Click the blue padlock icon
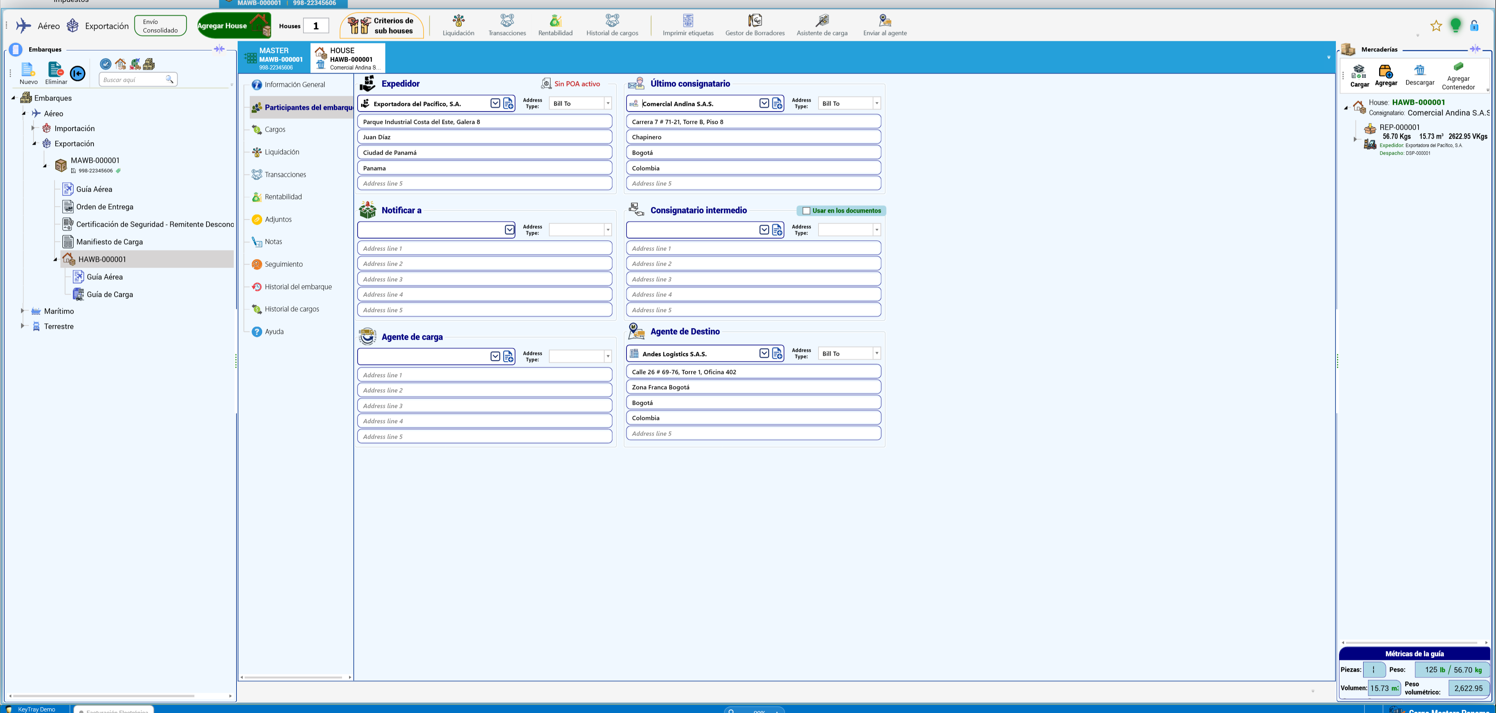 pos(1474,26)
